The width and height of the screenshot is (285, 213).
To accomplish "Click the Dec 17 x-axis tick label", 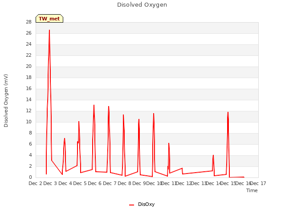I will 258,183.
